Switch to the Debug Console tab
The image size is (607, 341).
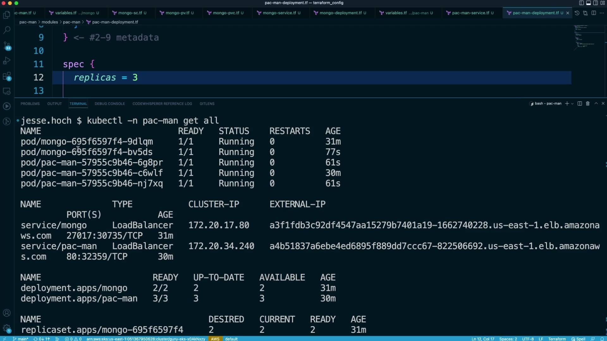click(110, 104)
